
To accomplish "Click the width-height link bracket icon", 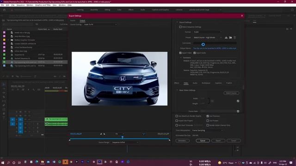I will pos(209,101).
